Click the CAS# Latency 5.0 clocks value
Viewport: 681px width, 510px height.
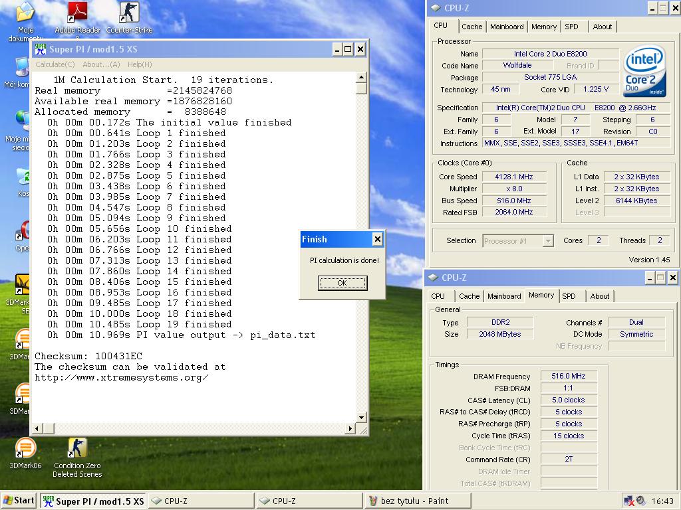point(568,400)
